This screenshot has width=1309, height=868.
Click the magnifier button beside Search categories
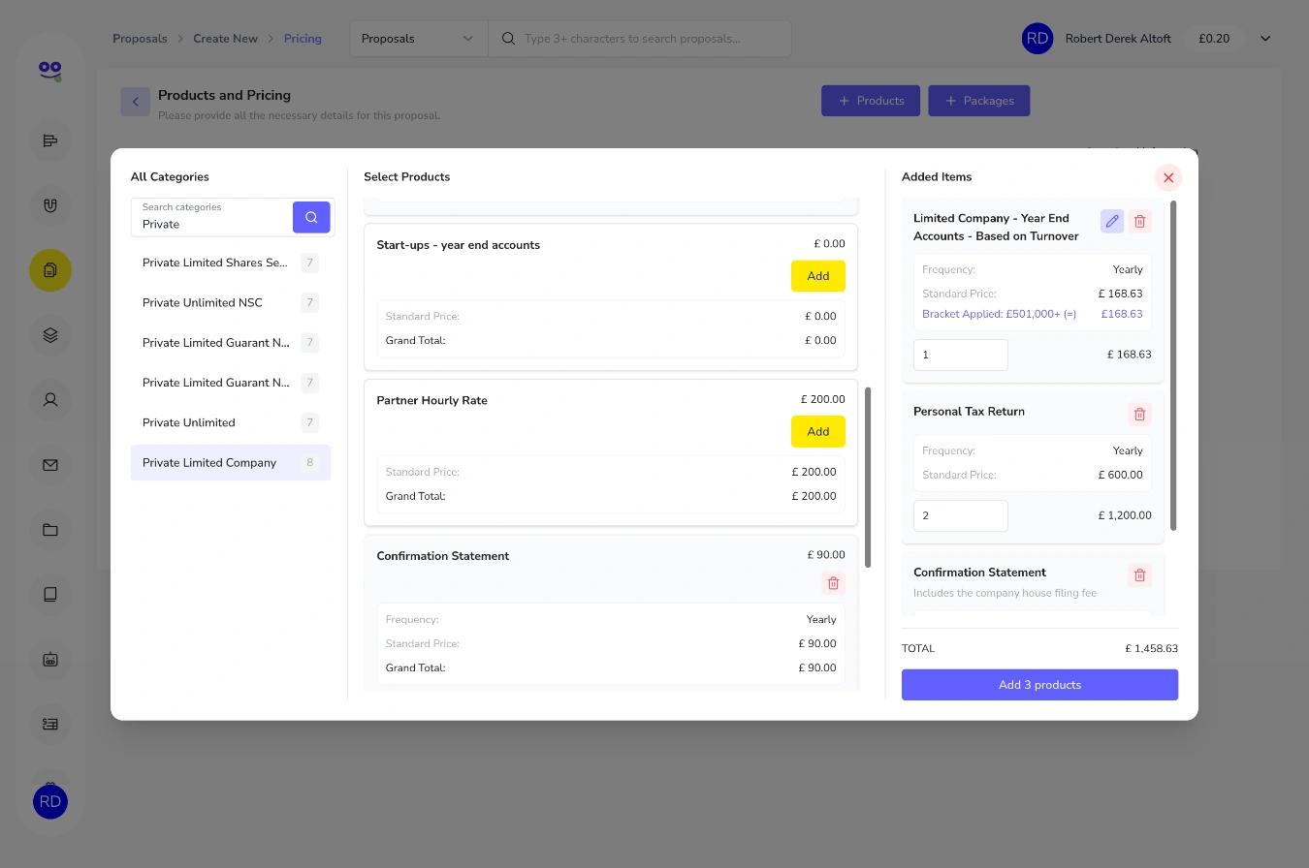coord(311,217)
